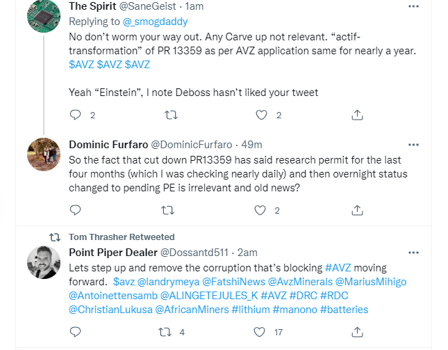Open Point Piper Dealer's avatar
The width and height of the screenshot is (448, 350).
coord(43,262)
